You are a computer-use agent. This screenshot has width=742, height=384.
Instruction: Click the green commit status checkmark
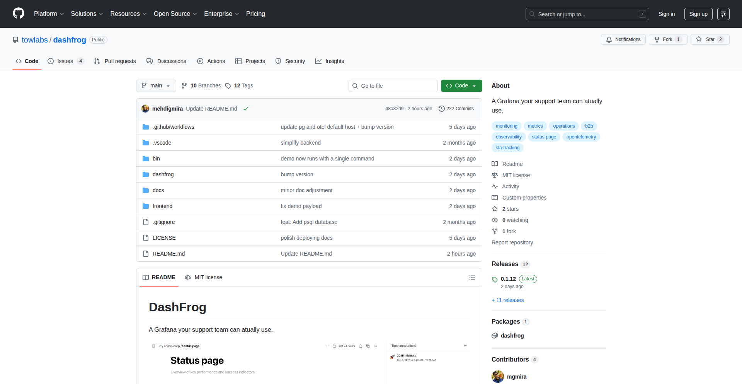pyautogui.click(x=246, y=109)
